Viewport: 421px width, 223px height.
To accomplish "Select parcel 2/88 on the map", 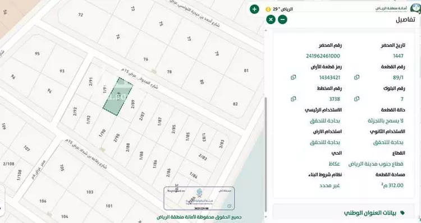I will tap(128, 147).
